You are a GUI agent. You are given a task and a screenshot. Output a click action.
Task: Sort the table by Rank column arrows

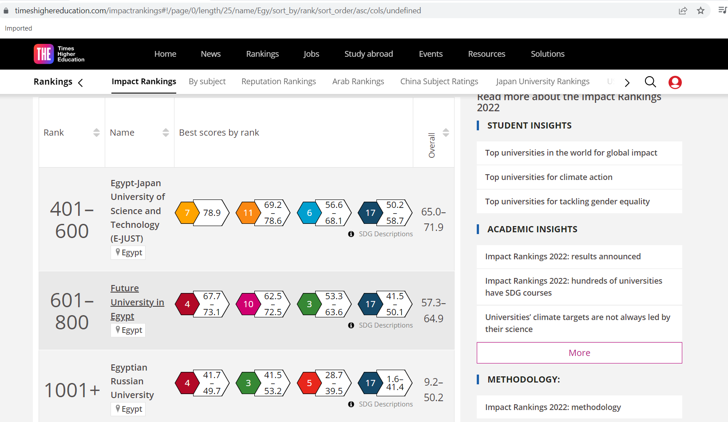coord(96,133)
